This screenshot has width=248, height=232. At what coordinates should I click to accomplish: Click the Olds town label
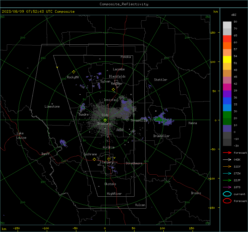tap(105, 115)
